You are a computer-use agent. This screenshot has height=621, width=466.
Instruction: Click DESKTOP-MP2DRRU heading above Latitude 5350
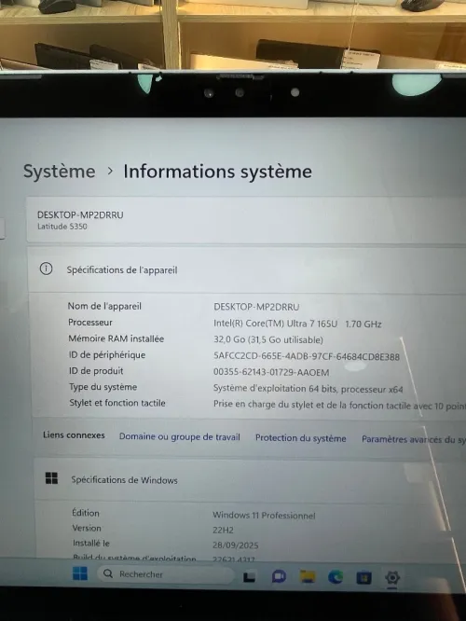80,215
